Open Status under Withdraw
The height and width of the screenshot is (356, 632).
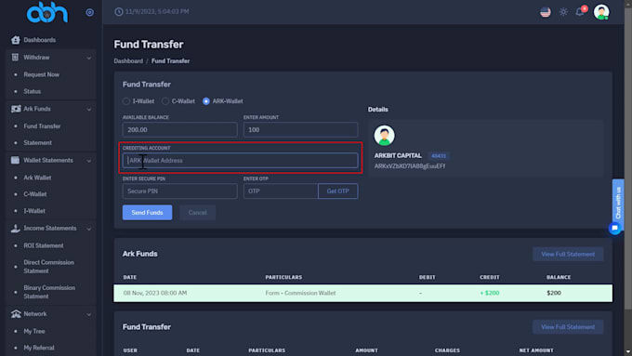33,91
